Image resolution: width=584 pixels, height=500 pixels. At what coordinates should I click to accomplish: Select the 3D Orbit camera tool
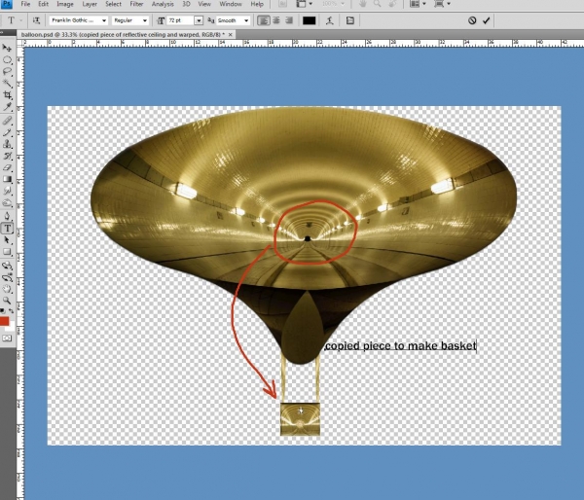pos(7,277)
